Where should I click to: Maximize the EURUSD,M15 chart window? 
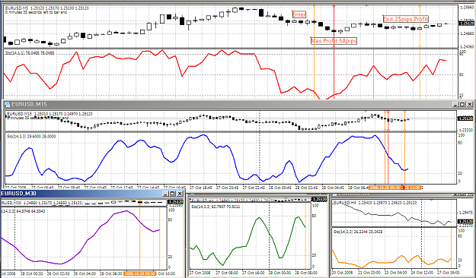[462, 104]
